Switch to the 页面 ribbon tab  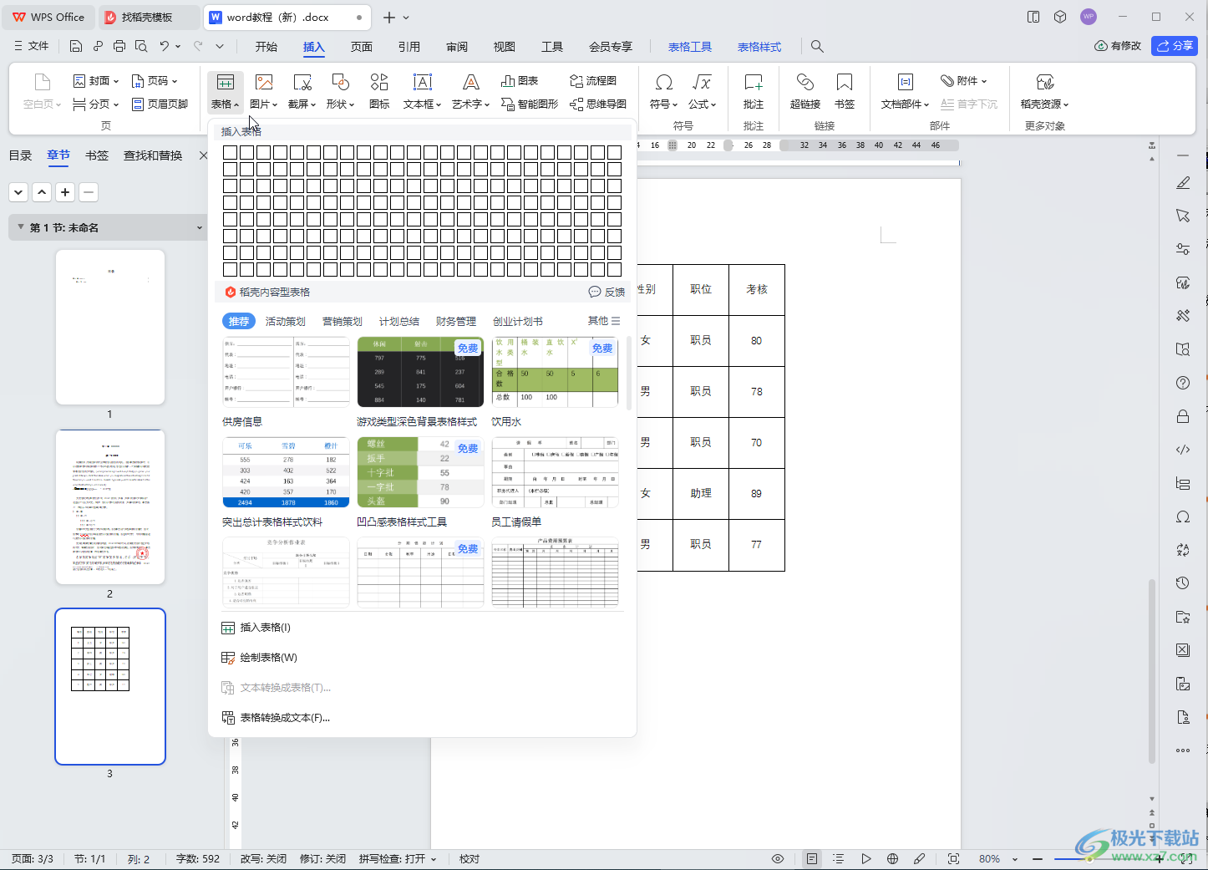(361, 46)
